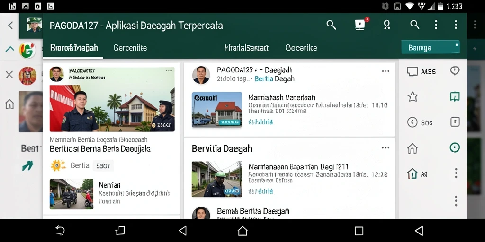Open the vertical dots beside the green-roof house row
Viewport: 485px width, 242px height.
(456, 173)
